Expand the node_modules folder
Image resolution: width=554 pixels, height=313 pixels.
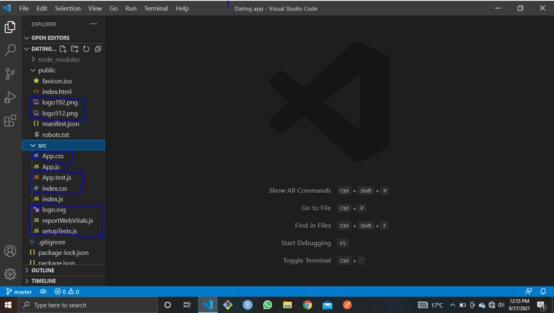tap(64, 60)
